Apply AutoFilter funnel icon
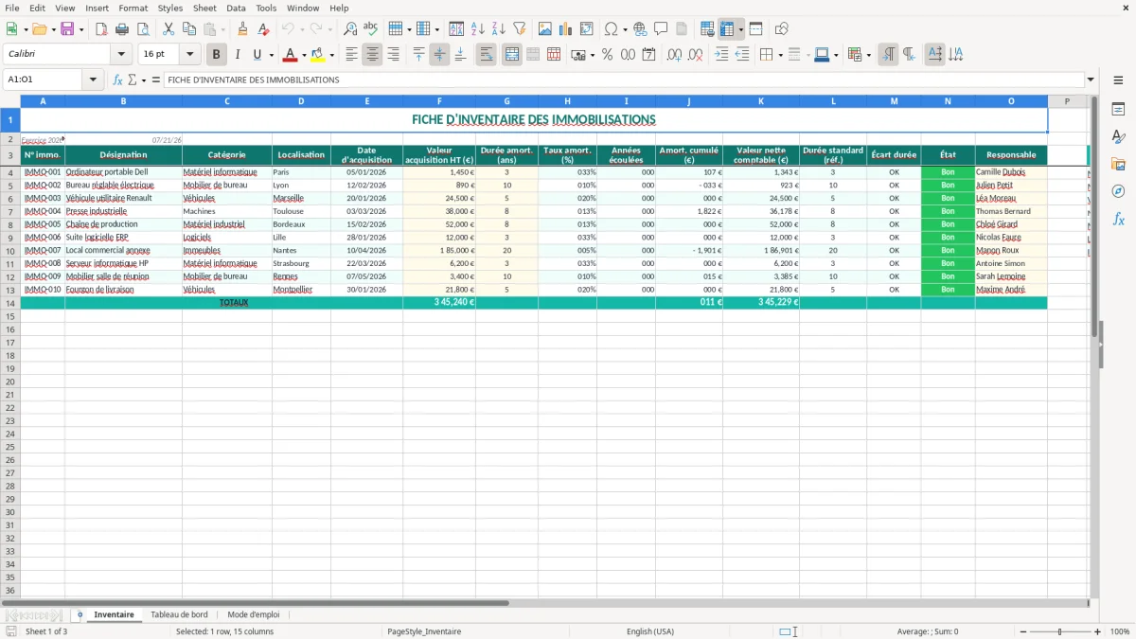Viewport: 1136px width, 639px height. tap(519, 29)
